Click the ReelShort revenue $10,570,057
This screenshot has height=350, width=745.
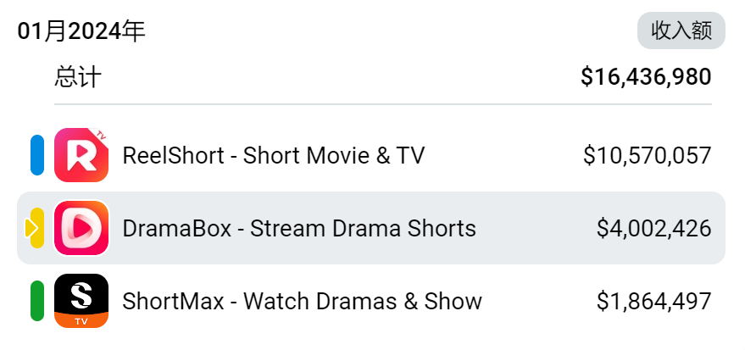[x=648, y=155]
